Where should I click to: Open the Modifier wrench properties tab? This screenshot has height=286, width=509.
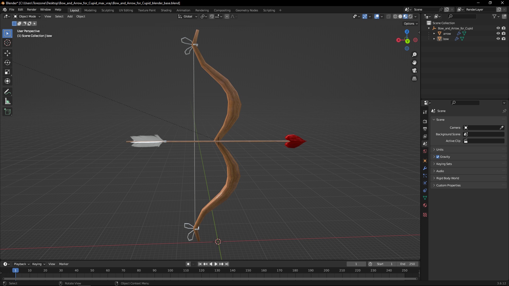point(425,168)
